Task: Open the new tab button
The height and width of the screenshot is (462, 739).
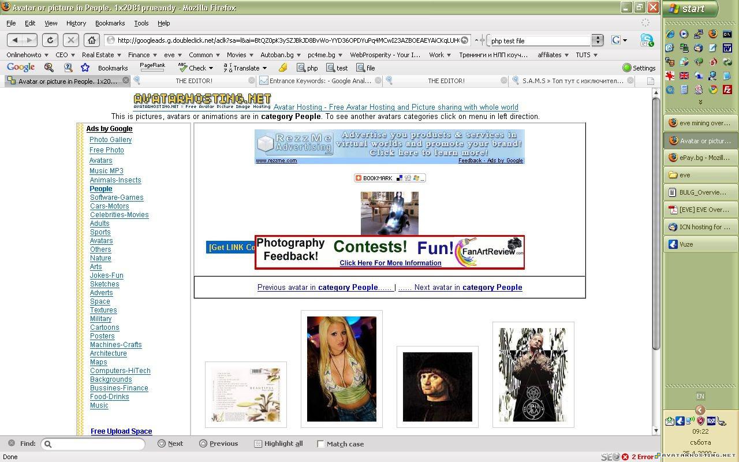Action: 650,81
